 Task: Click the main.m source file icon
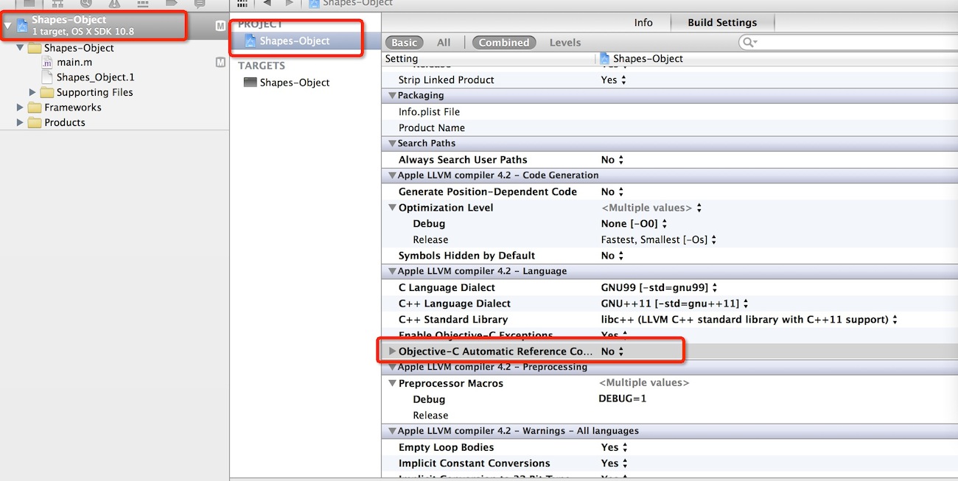tap(49, 63)
